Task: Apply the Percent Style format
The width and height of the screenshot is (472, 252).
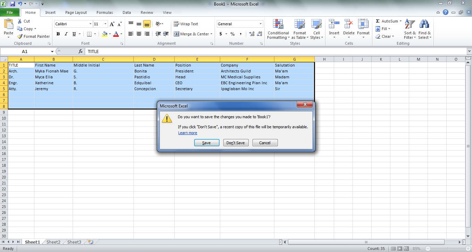Action: 232,34
